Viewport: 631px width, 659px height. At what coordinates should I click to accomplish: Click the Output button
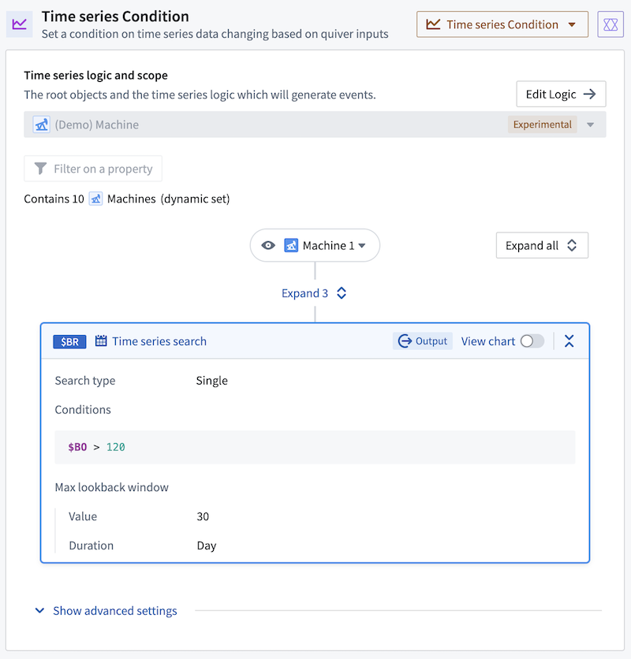pos(423,341)
